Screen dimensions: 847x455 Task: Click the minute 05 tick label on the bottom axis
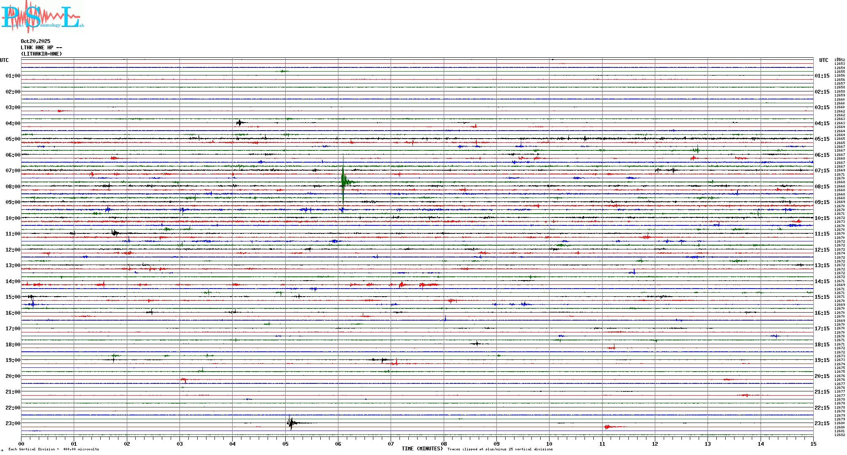pyautogui.click(x=285, y=444)
